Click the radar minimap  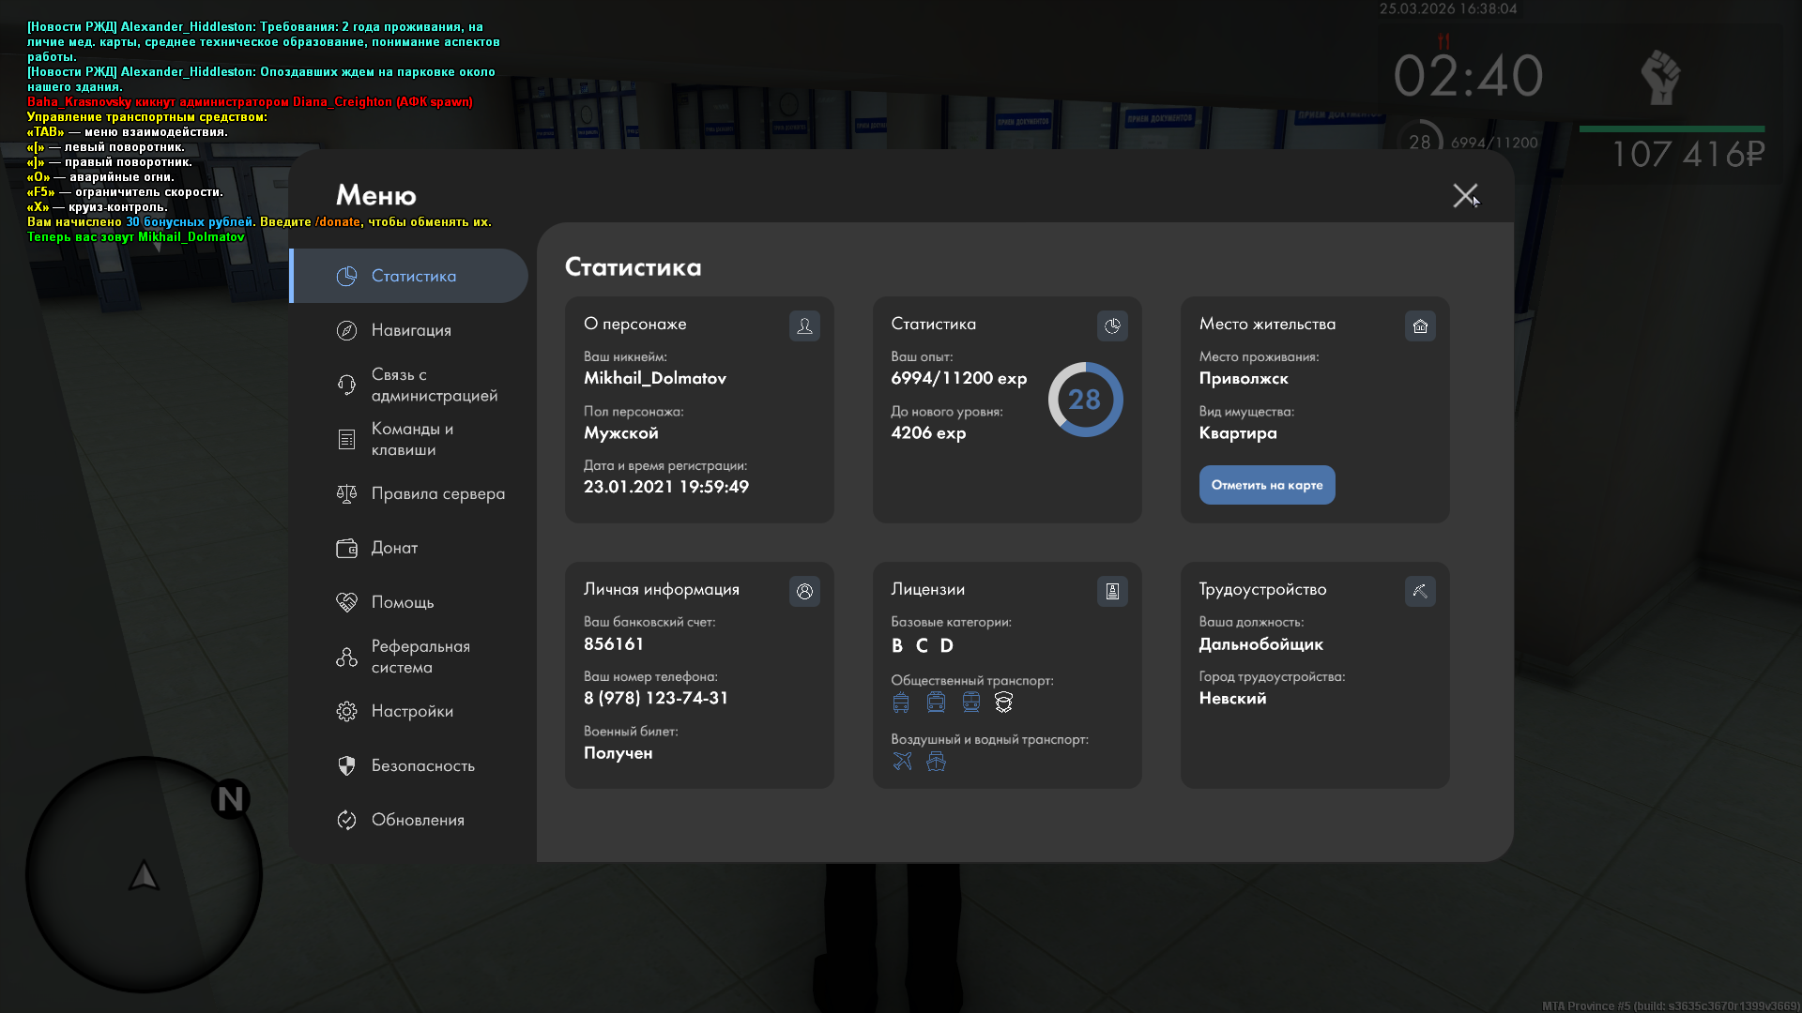tap(144, 874)
